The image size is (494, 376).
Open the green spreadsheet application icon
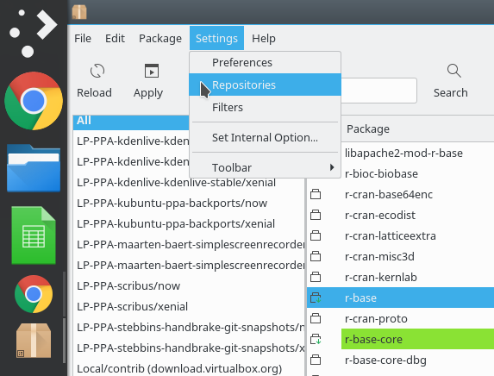point(34,235)
